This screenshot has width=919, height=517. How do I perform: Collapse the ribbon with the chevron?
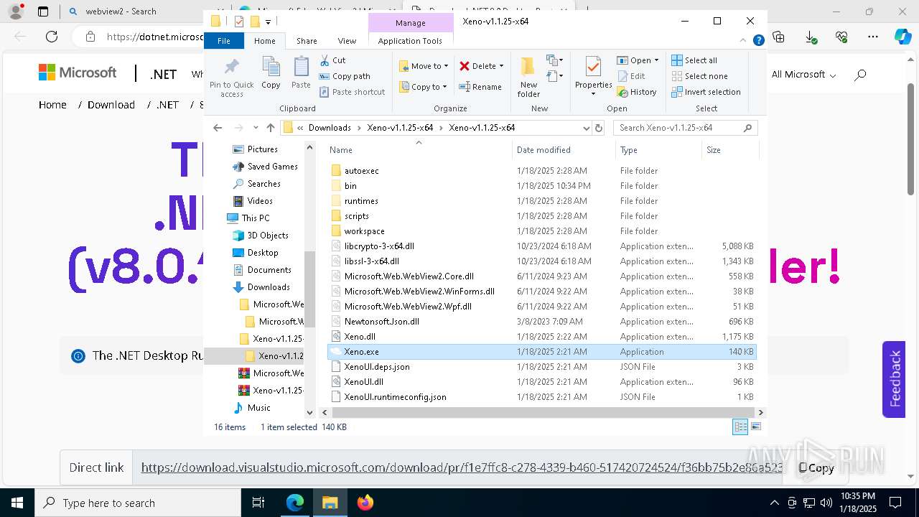click(x=745, y=41)
